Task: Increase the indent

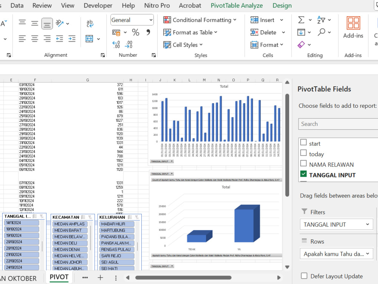Action: [x=72, y=39]
